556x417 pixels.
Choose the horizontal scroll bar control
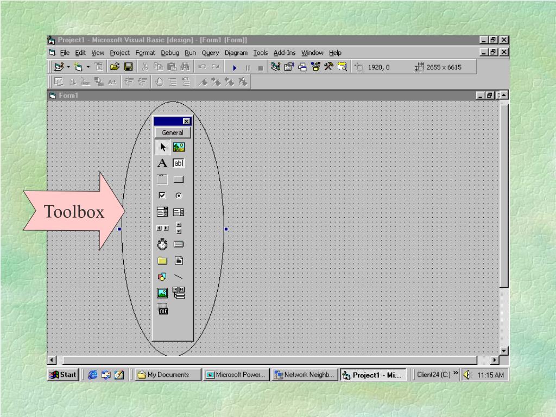[162, 229]
